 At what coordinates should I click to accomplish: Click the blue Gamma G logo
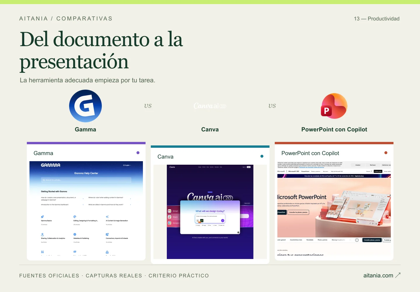[x=85, y=106]
